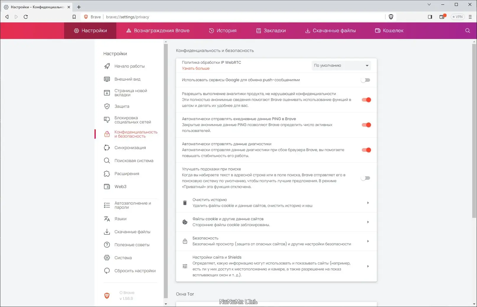Click the sync icon for Синхронизация
477x307 pixels.
pyautogui.click(x=107, y=148)
